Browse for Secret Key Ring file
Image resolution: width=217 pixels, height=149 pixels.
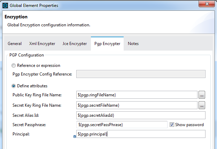click(202, 105)
